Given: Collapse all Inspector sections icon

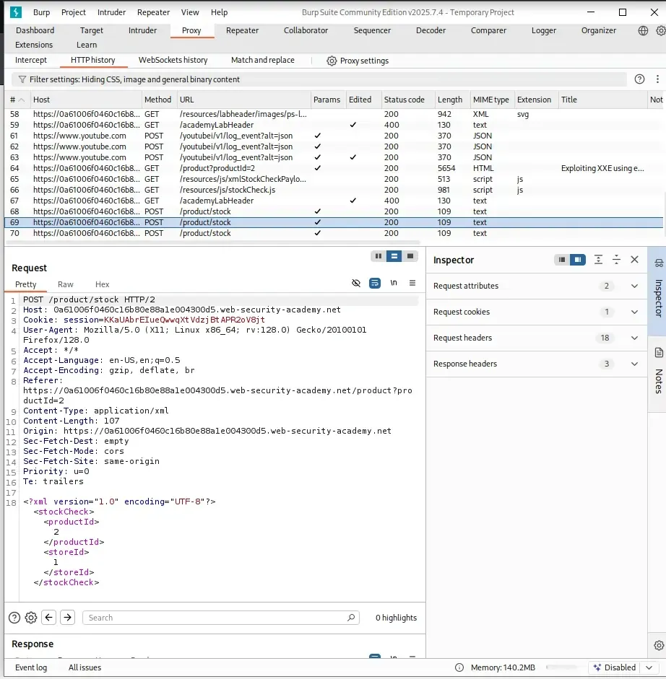Looking at the screenshot, I should click(616, 260).
